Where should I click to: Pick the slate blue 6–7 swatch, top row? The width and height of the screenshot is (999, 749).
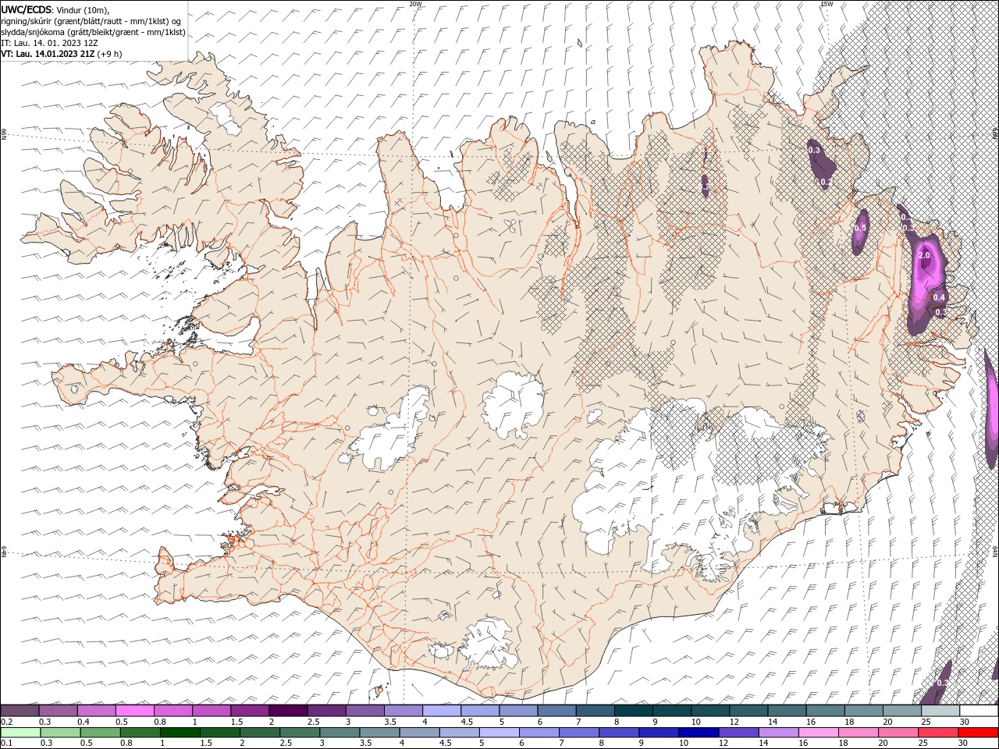click(557, 711)
